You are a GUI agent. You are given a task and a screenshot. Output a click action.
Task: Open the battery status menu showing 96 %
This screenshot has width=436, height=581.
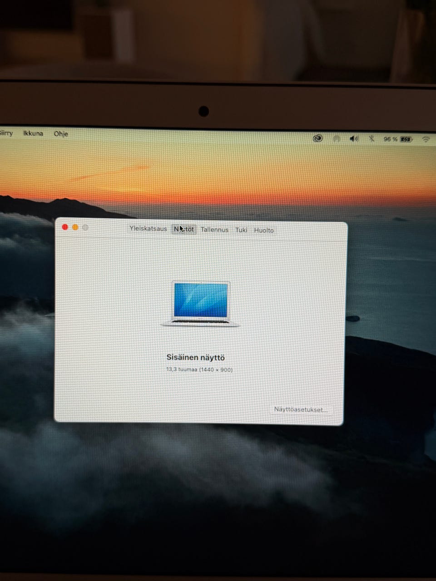(x=398, y=139)
